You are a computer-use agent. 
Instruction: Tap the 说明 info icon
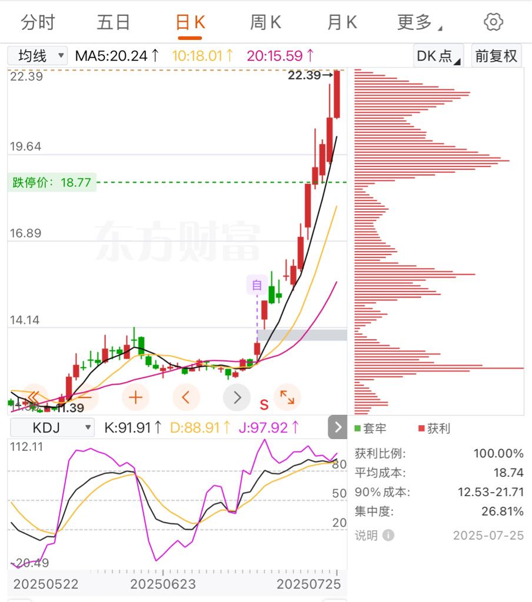(x=388, y=535)
